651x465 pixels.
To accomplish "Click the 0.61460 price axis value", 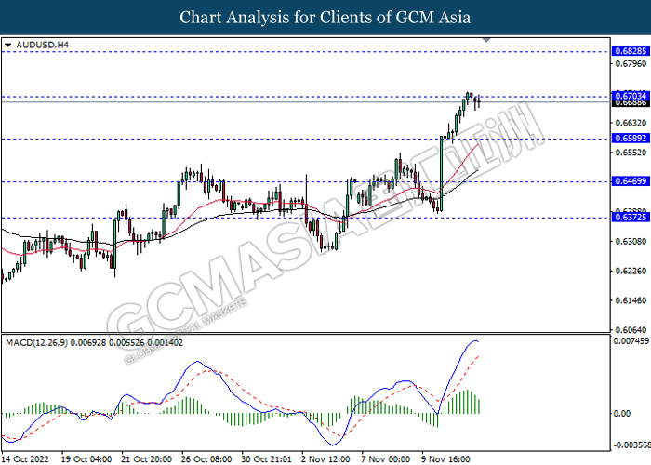I will click(631, 300).
